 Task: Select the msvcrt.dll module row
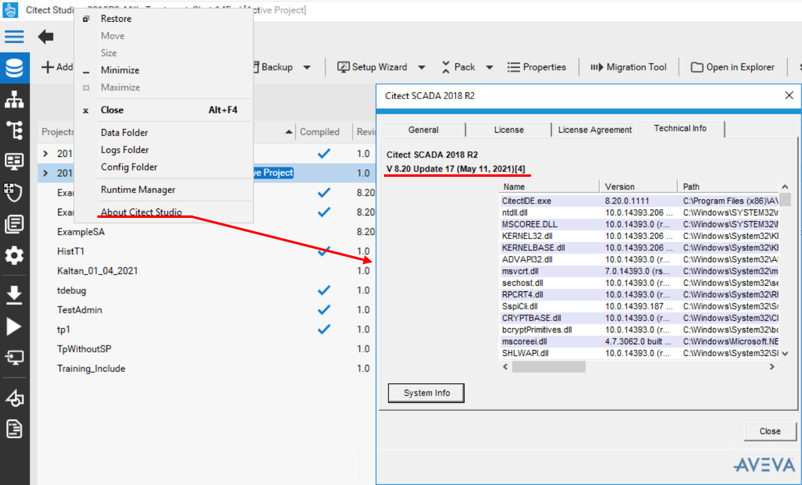(640, 271)
